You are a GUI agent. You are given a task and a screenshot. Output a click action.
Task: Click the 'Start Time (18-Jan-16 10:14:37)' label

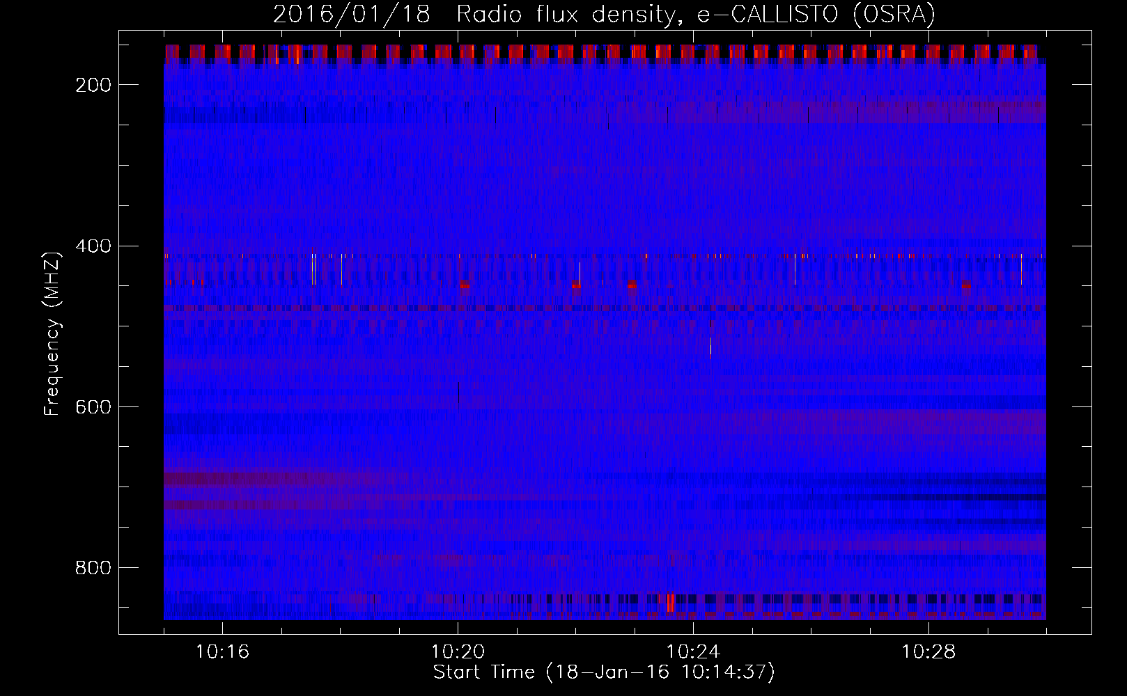(x=604, y=672)
